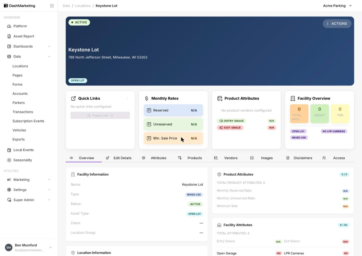Viewport: 362px width, 256px height.
Task: Click the Data breadcrumb link
Action: 66,6
